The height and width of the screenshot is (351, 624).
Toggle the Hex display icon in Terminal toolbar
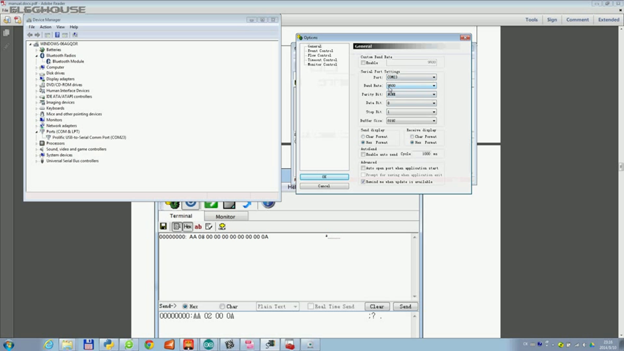click(x=187, y=226)
